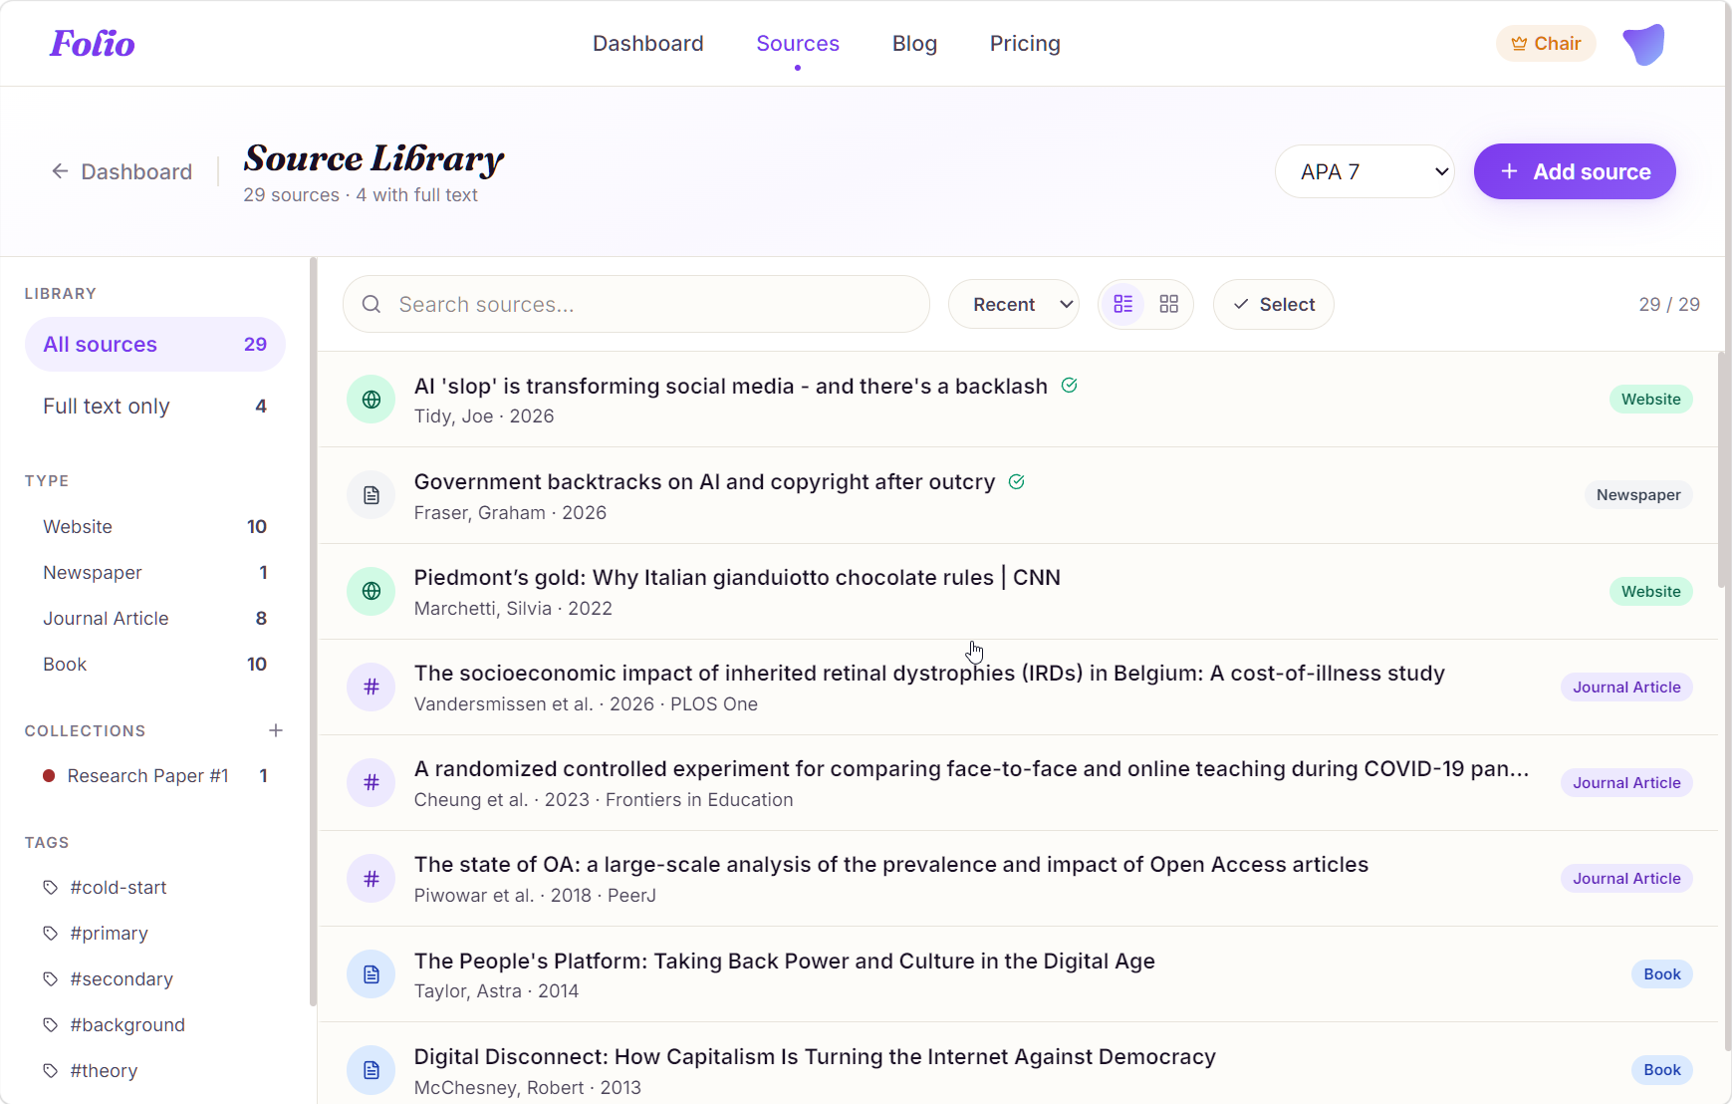This screenshot has width=1732, height=1104.
Task: Click the Chair crown badge
Action: point(1546,44)
